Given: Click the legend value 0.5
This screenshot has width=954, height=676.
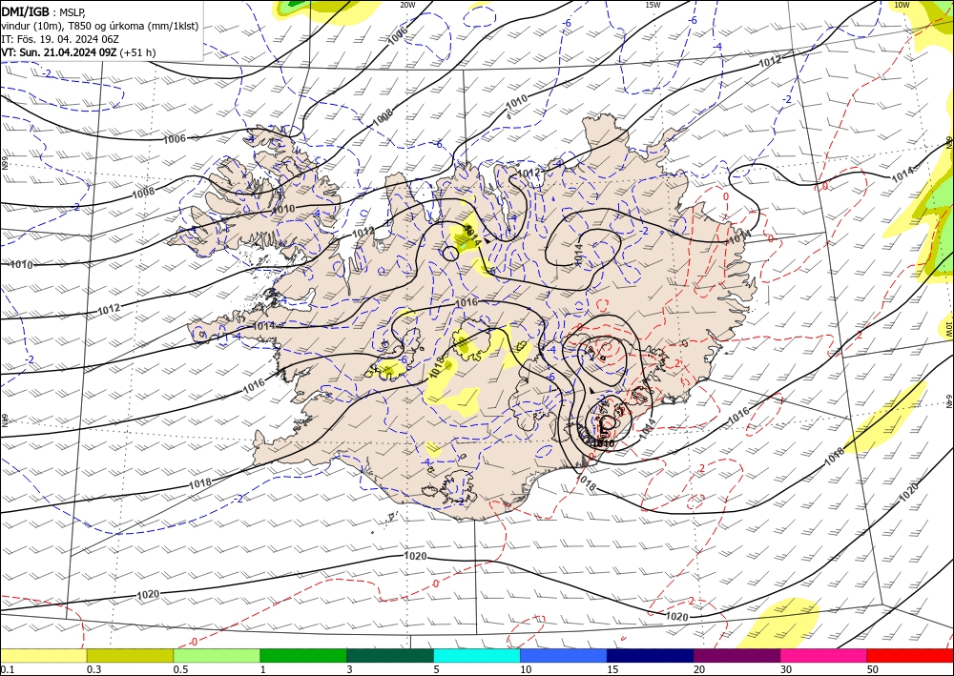Looking at the screenshot, I should pyautogui.click(x=180, y=669).
